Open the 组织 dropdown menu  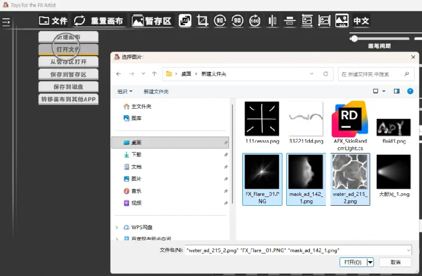[x=126, y=92]
